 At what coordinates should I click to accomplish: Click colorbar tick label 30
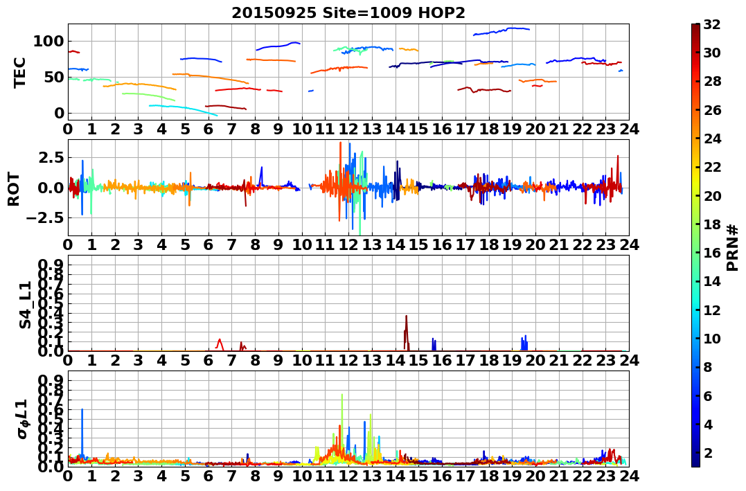[712, 53]
